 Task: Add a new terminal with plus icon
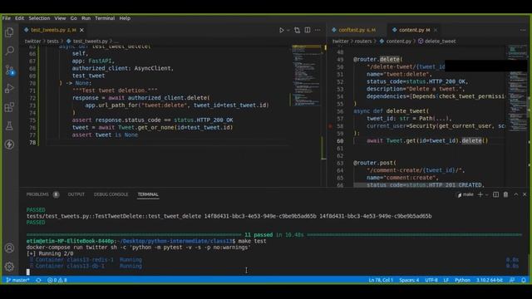pos(480,194)
